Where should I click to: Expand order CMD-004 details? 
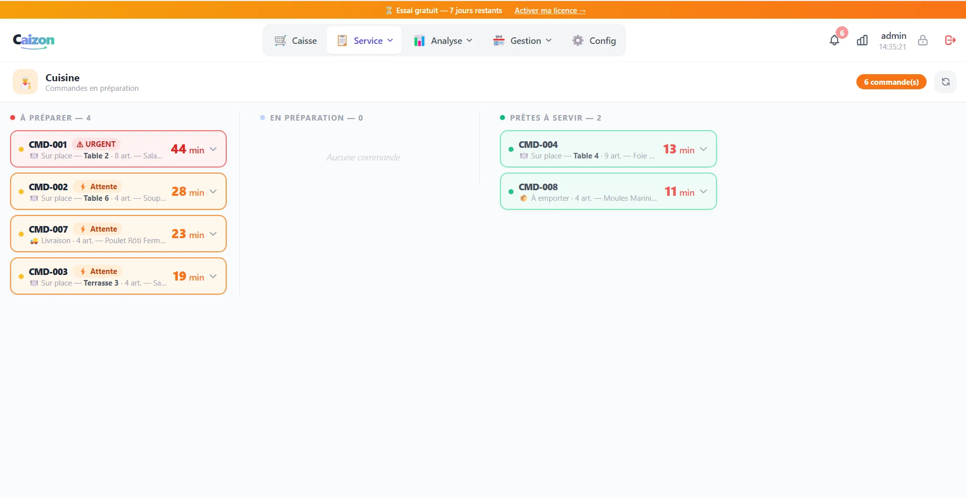point(703,149)
